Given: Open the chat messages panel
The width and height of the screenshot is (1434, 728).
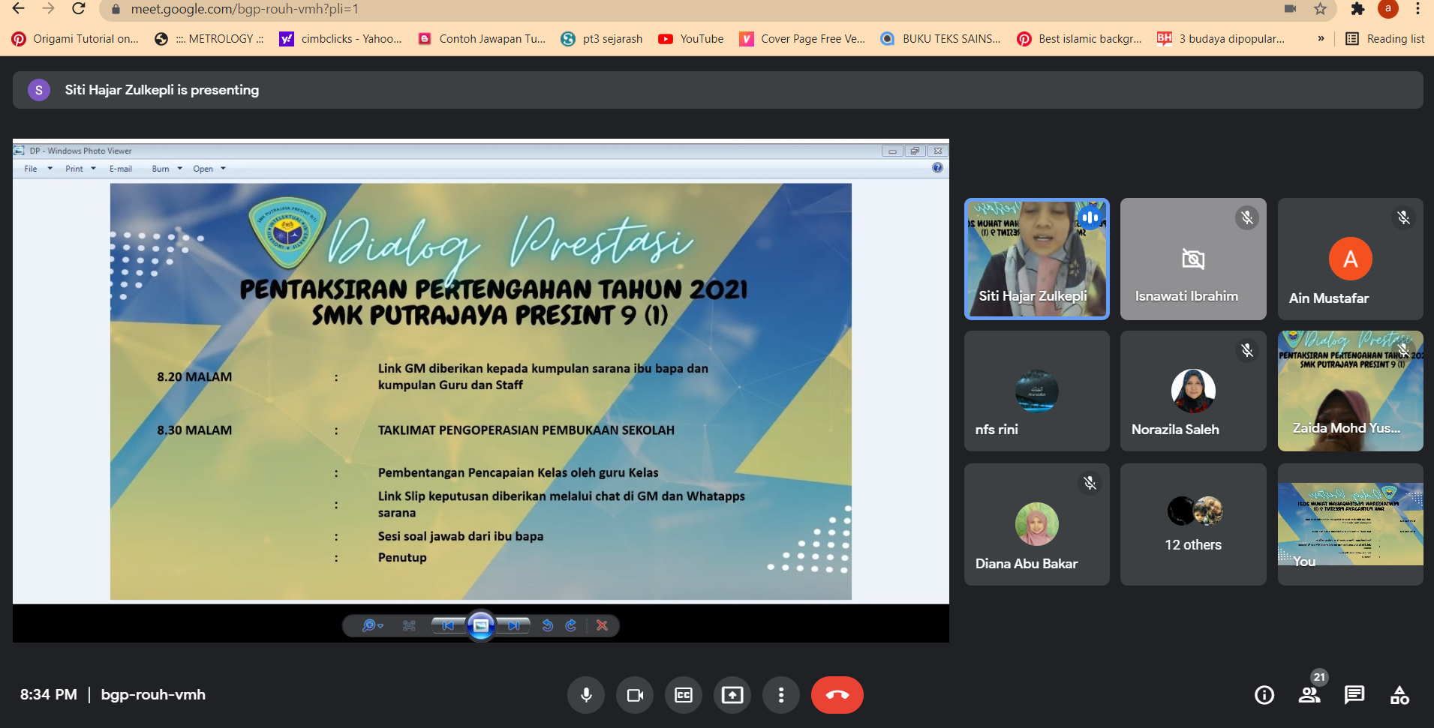Looking at the screenshot, I should [x=1354, y=695].
